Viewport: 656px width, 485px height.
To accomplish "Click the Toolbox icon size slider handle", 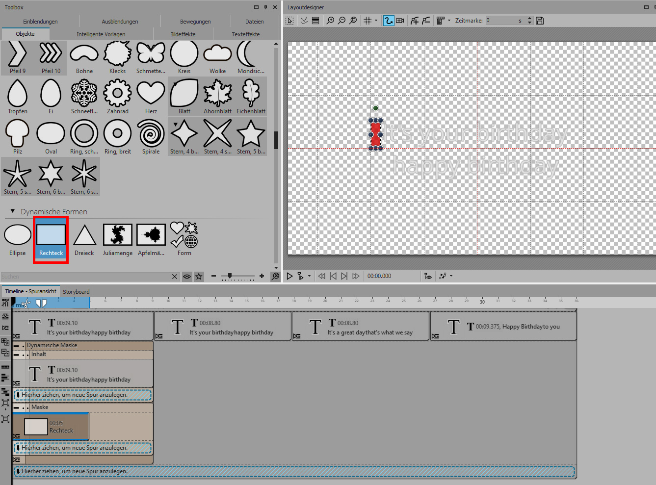I will pyautogui.click(x=230, y=276).
